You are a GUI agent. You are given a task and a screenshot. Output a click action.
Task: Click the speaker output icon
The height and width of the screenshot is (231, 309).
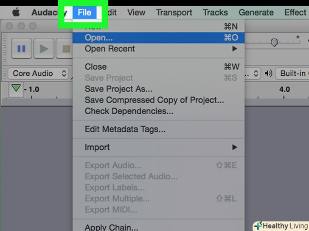(x=268, y=74)
